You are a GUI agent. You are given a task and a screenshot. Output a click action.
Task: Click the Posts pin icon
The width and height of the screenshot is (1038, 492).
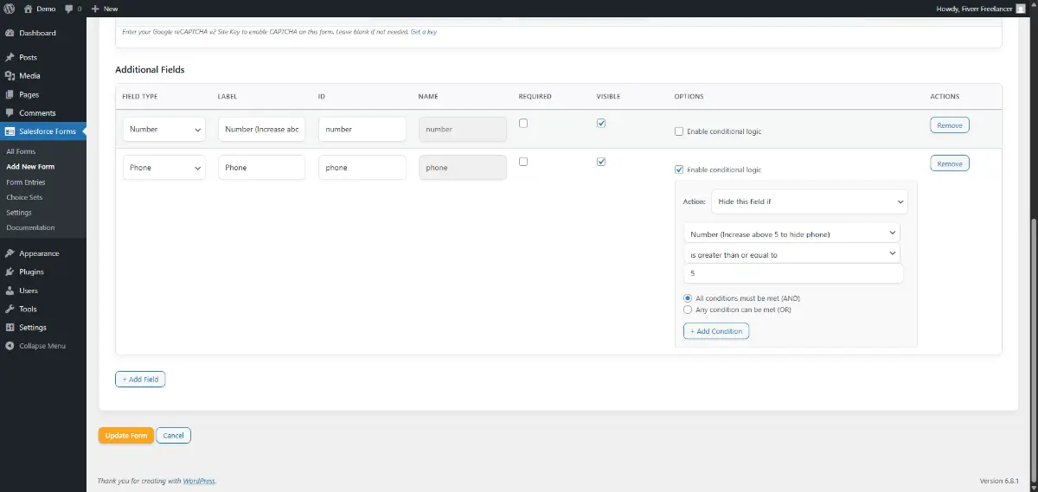click(10, 57)
